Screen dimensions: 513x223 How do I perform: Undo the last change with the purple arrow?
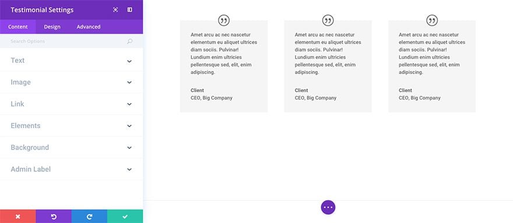54,217
